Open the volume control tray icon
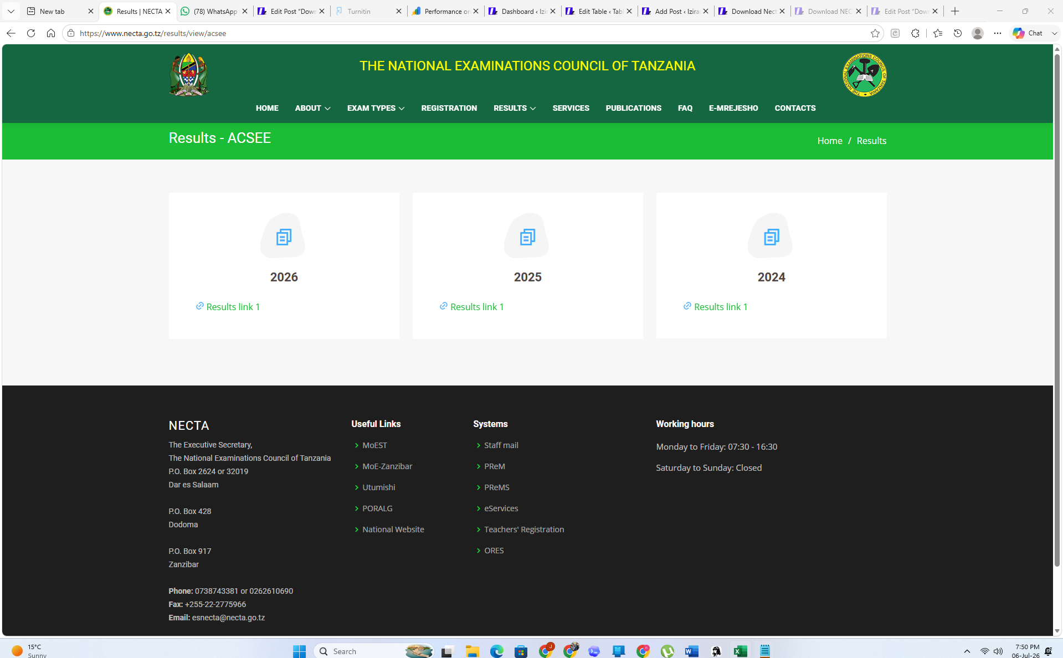1063x658 pixels. [998, 651]
